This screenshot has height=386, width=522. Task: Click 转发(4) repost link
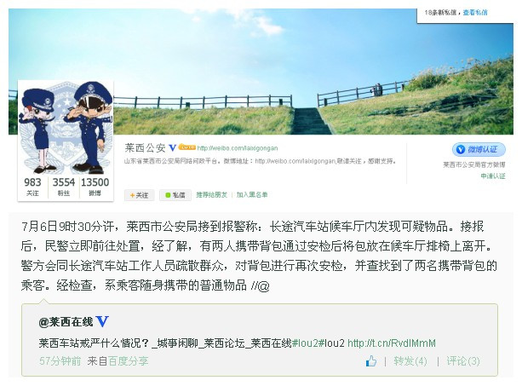click(410, 361)
